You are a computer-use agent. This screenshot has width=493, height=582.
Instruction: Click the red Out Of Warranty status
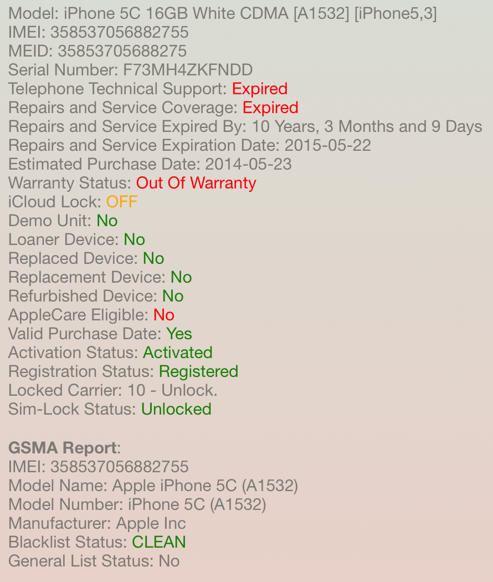[196, 183]
